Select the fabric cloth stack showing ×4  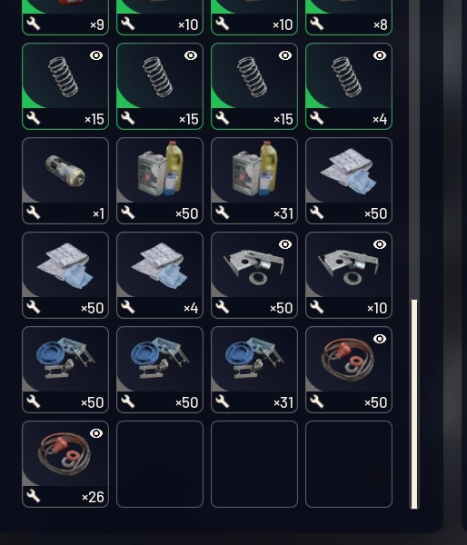click(160, 275)
